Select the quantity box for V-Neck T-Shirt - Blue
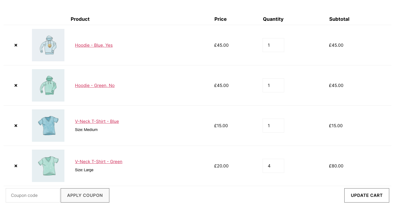 pos(273,126)
